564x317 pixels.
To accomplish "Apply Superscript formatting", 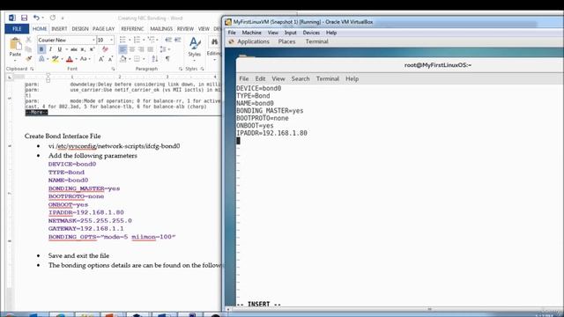I will 92,49.
